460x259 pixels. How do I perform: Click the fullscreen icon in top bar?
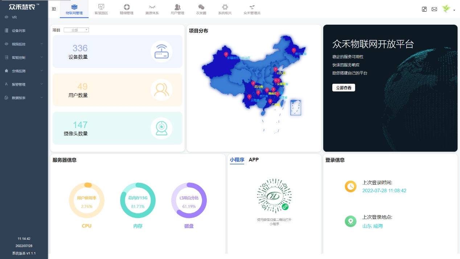pos(424,9)
